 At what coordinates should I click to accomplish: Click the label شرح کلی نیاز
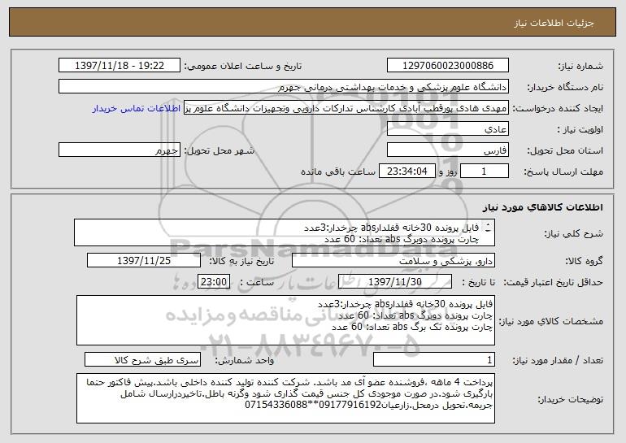click(574, 233)
